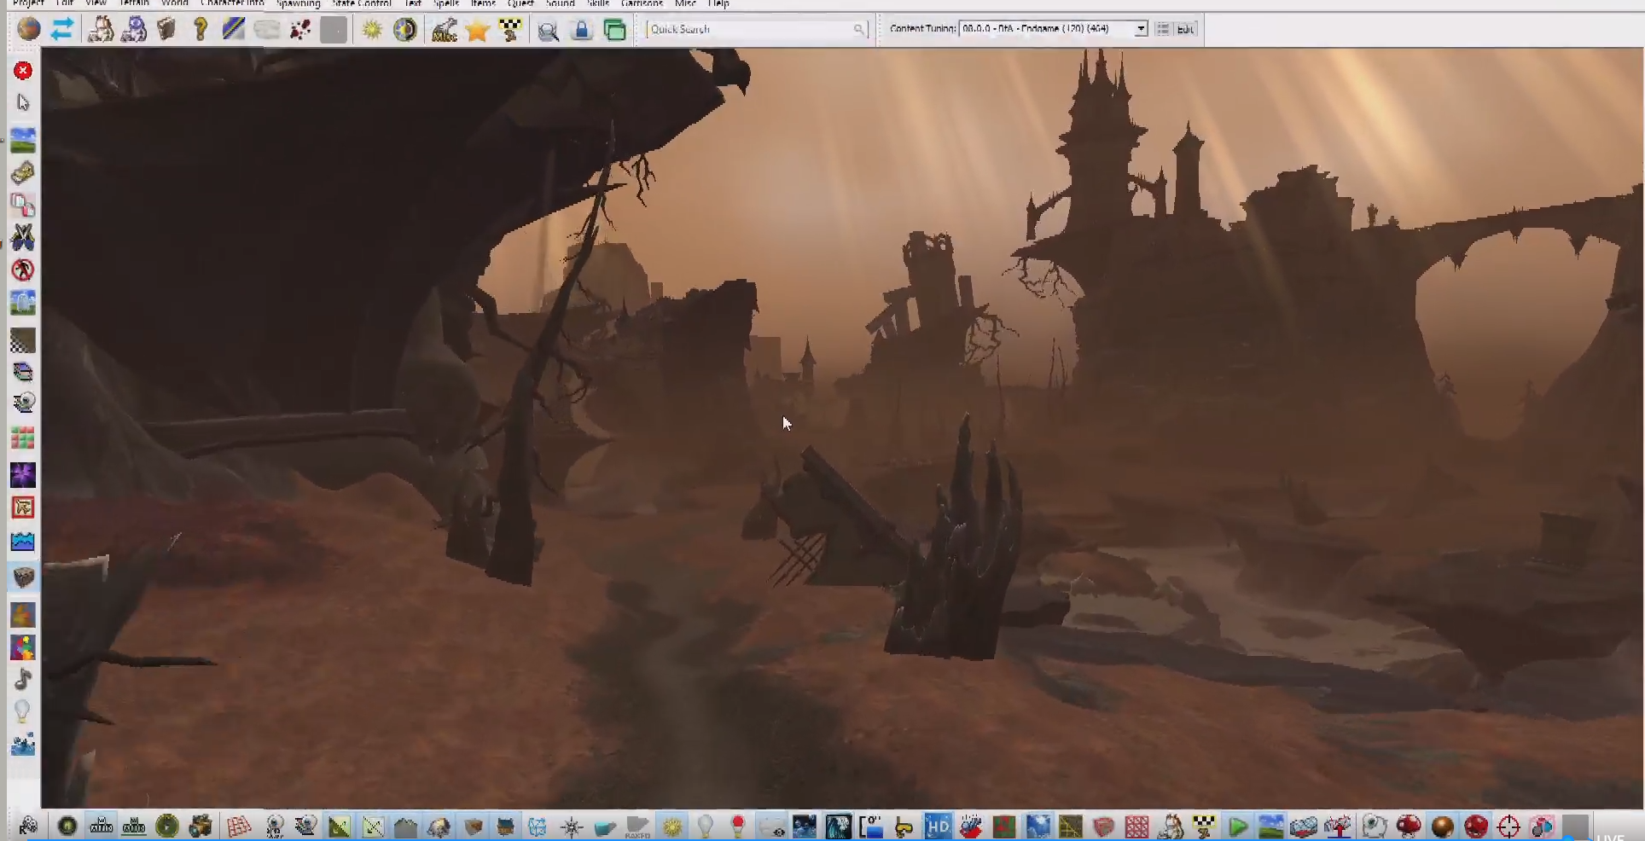Viewport: 1645px width, 841px height.
Task: Click the checkered flag toolbar icon
Action: [510, 30]
